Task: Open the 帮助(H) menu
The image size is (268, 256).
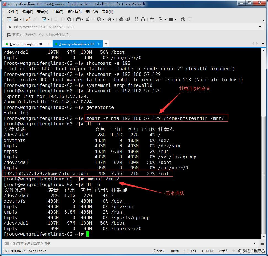Action: [x=108, y=12]
